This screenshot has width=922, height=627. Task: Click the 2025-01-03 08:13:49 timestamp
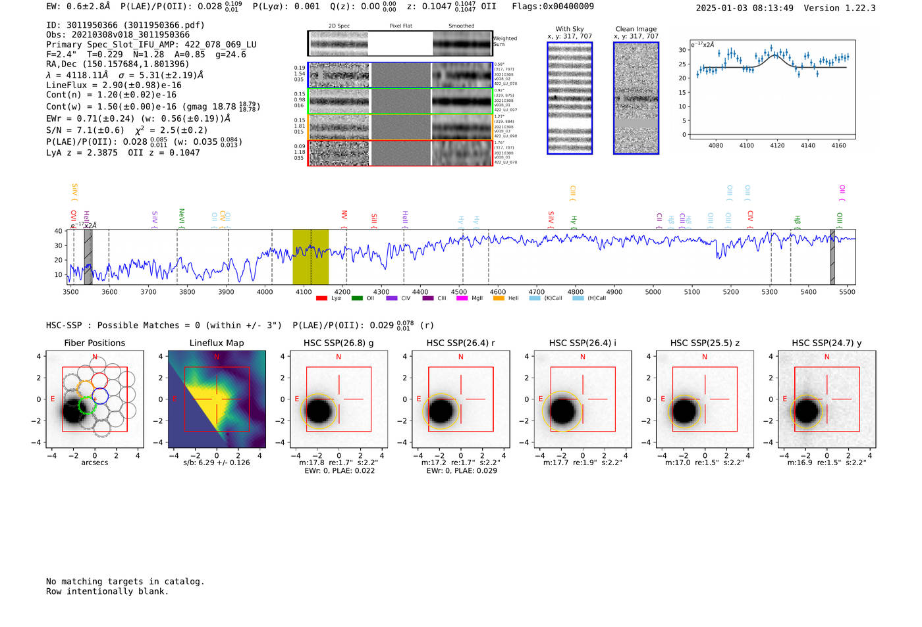click(745, 8)
